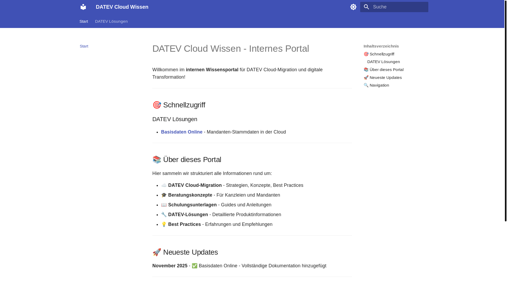This screenshot has width=507, height=285.
Task: Click the Inhaltsverzeichnis label
Action: click(x=381, y=46)
